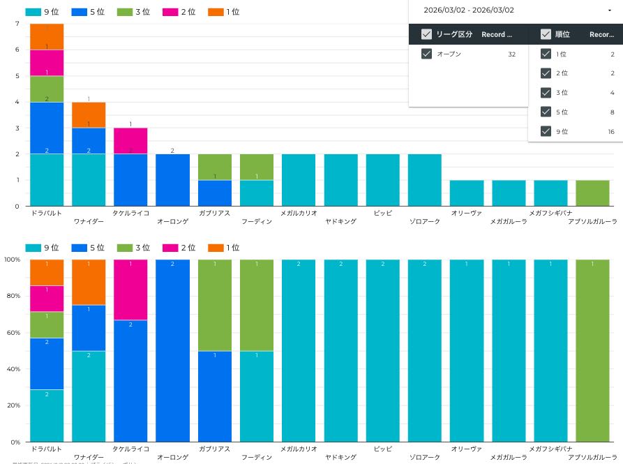623x464 pixels.
Task: Uncheck the 5位 filter checkbox
Action: [546, 112]
